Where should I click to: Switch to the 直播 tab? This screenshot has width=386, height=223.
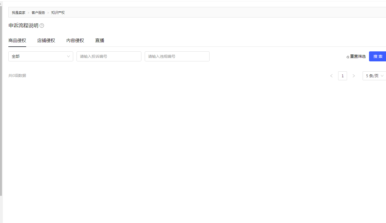tap(100, 41)
